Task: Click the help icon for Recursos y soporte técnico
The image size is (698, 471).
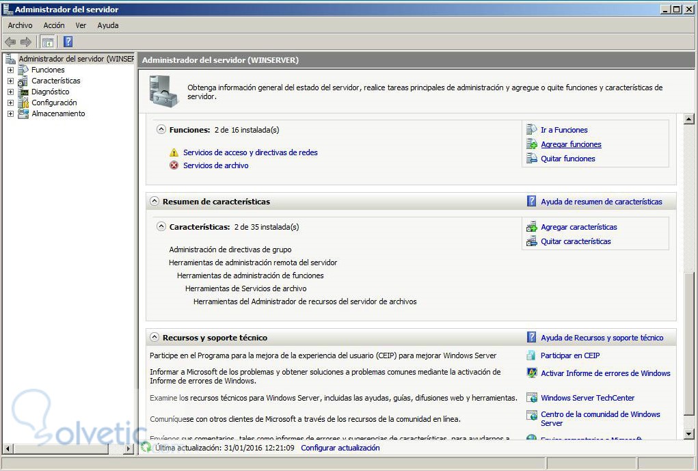Action: (531, 337)
